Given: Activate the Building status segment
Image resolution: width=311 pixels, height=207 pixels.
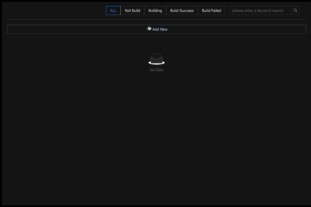Looking at the screenshot, I should [x=155, y=11].
